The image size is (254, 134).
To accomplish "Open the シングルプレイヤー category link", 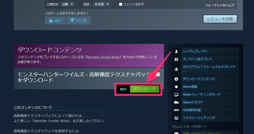I will (196, 51).
